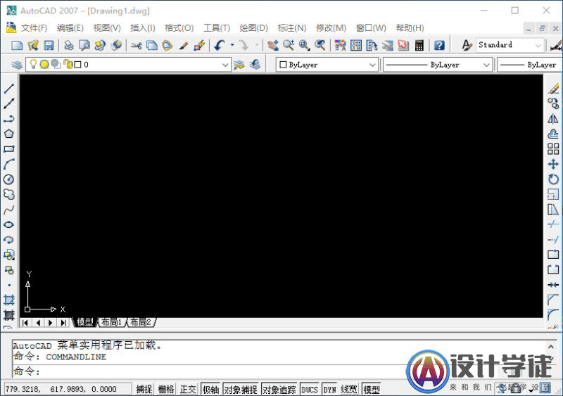Select the Offset tool
Viewport: 563px width, 396px height.
coord(553,134)
